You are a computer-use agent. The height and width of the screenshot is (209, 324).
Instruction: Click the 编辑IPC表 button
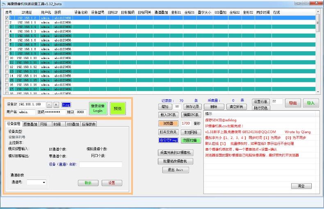pyautogui.click(x=191, y=115)
